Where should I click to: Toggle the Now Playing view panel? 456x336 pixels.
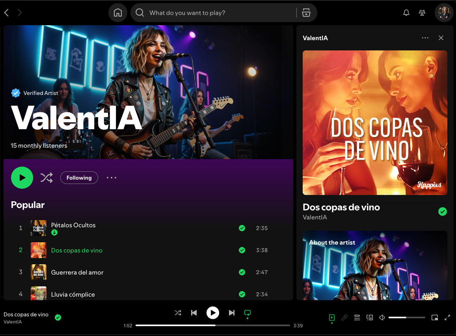332,317
